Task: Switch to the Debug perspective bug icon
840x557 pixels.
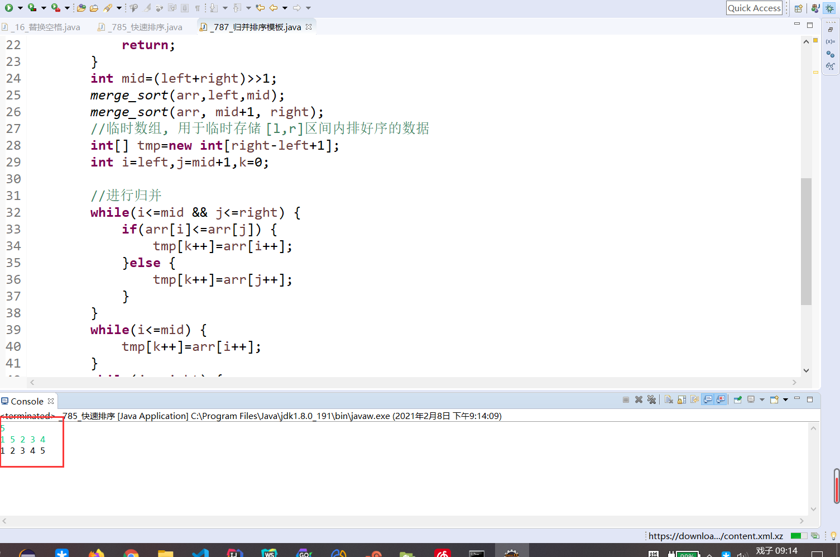Action: coord(830,8)
